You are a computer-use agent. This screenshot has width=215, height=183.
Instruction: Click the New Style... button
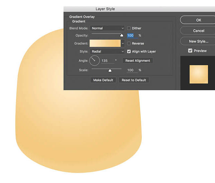click(198, 41)
